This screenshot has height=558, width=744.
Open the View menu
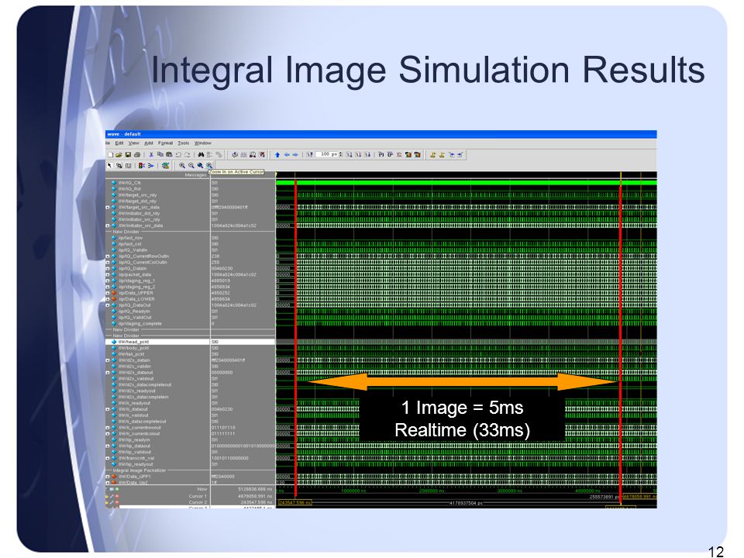click(134, 143)
